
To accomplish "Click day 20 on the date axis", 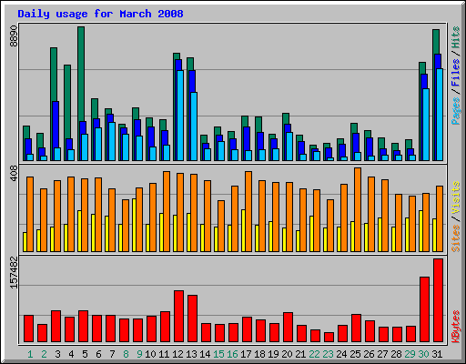I will 287,354.
